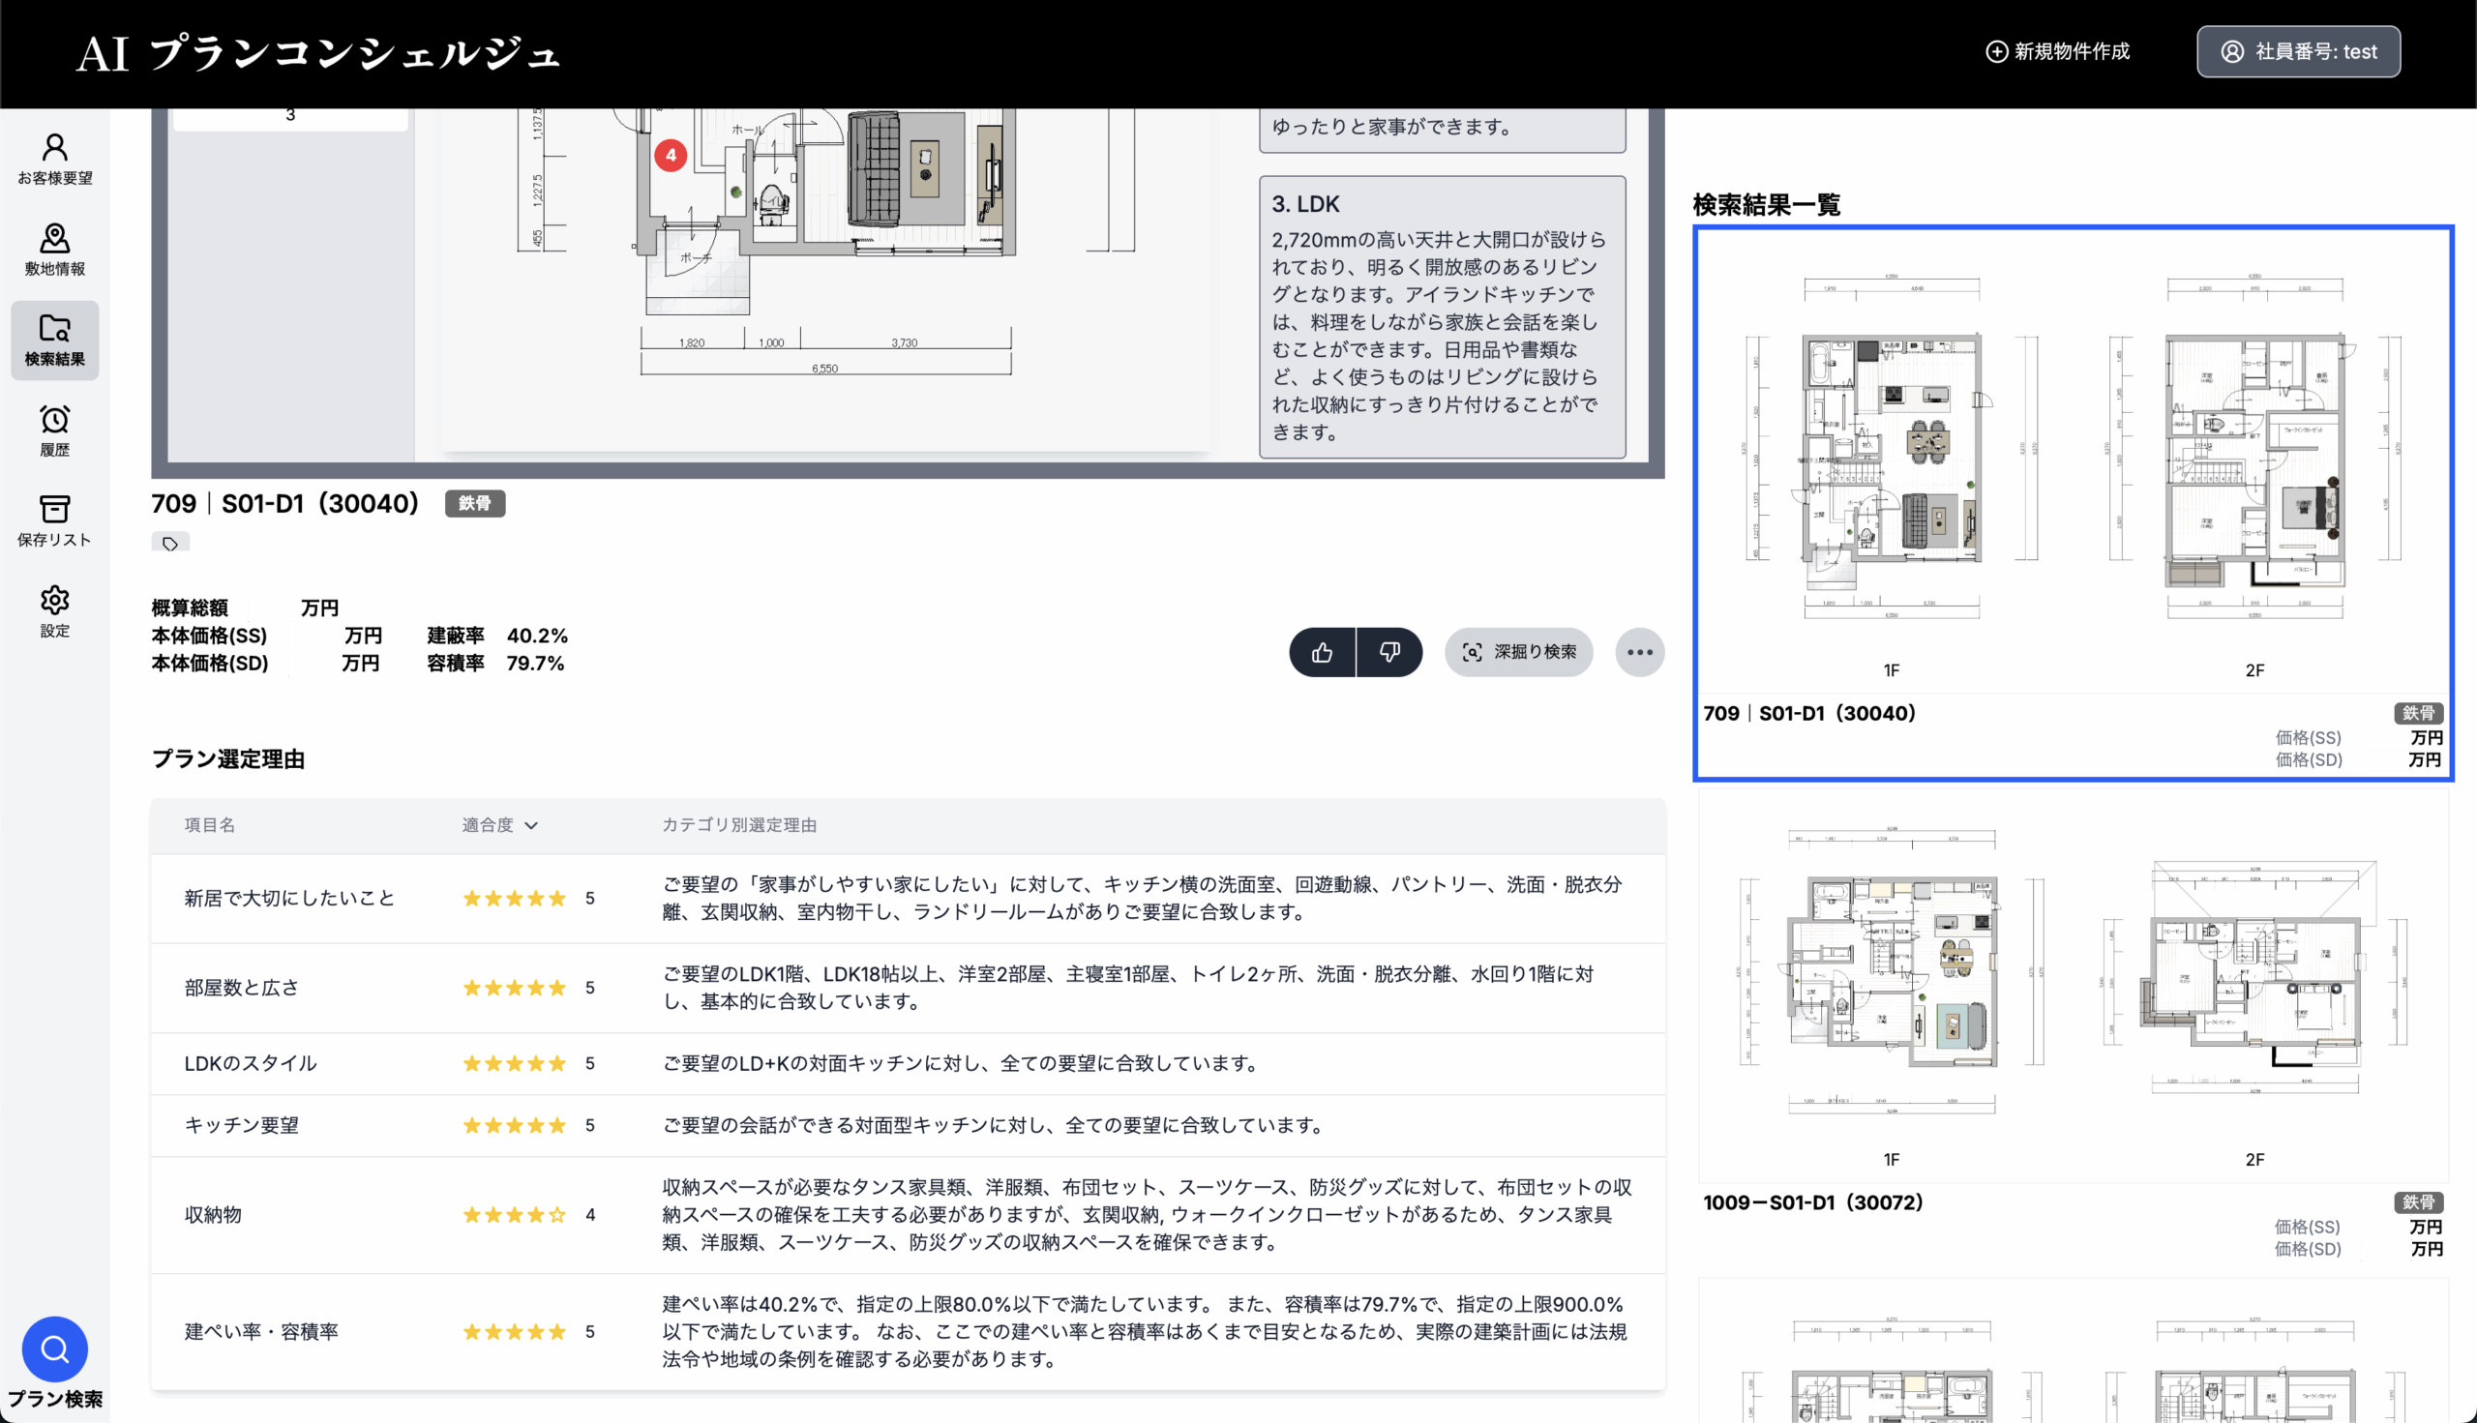Screen dimensions: 2477x1423
Task: Select the 検索結果 sidebar item
Action: (x=55, y=340)
